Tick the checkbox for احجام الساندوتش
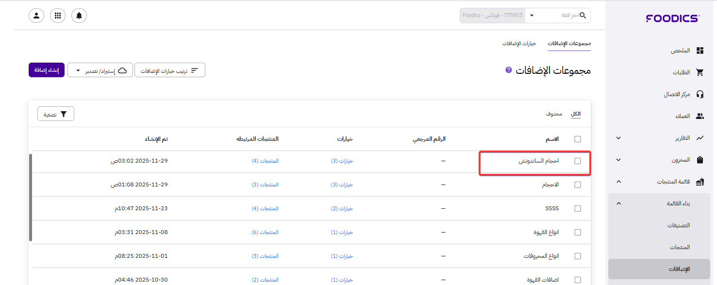 (x=578, y=161)
